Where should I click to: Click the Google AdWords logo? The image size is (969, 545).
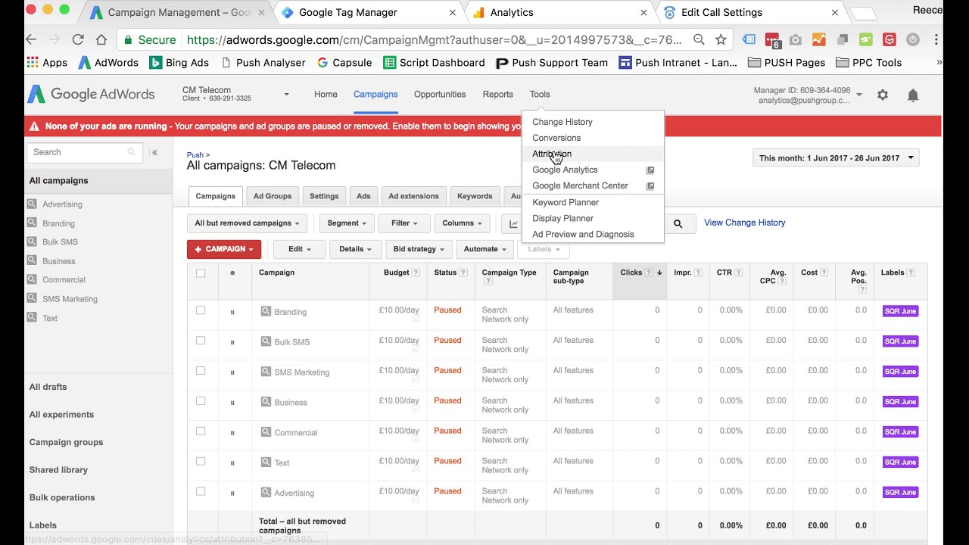91,95
